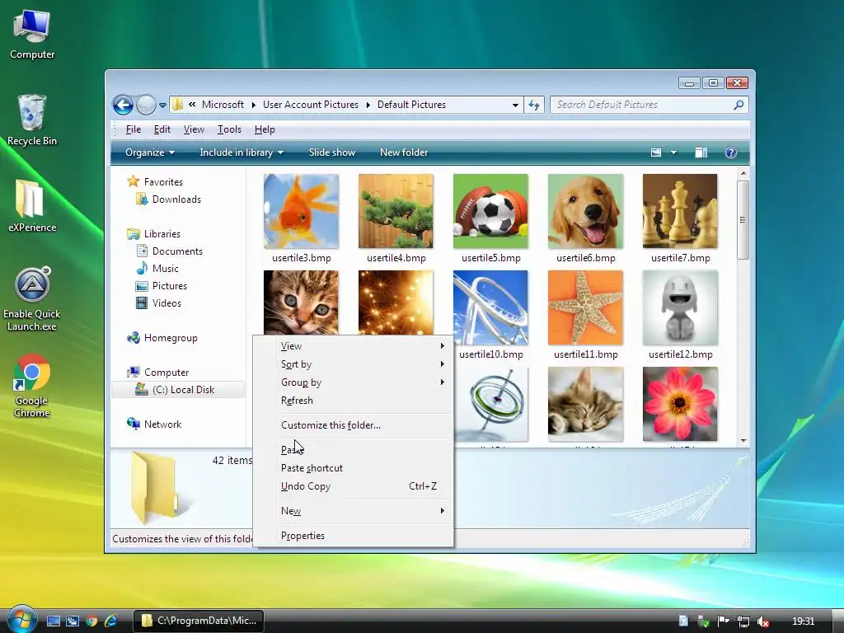
Task: Expand Group by in the context menu
Action: click(353, 382)
